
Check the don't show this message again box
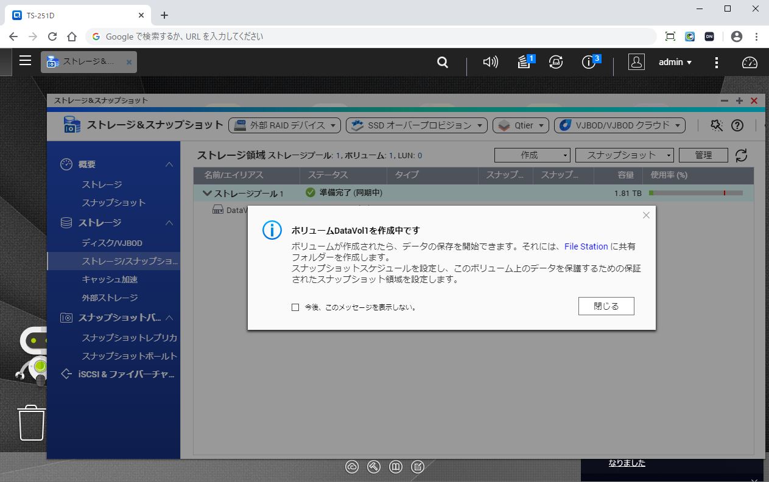(x=295, y=307)
